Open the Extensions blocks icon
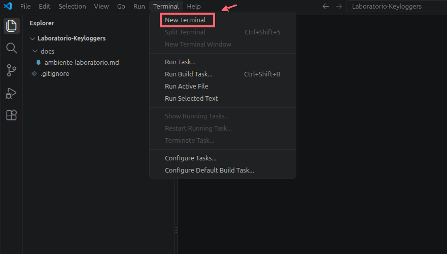Image resolution: width=447 pixels, height=254 pixels. (x=11, y=115)
